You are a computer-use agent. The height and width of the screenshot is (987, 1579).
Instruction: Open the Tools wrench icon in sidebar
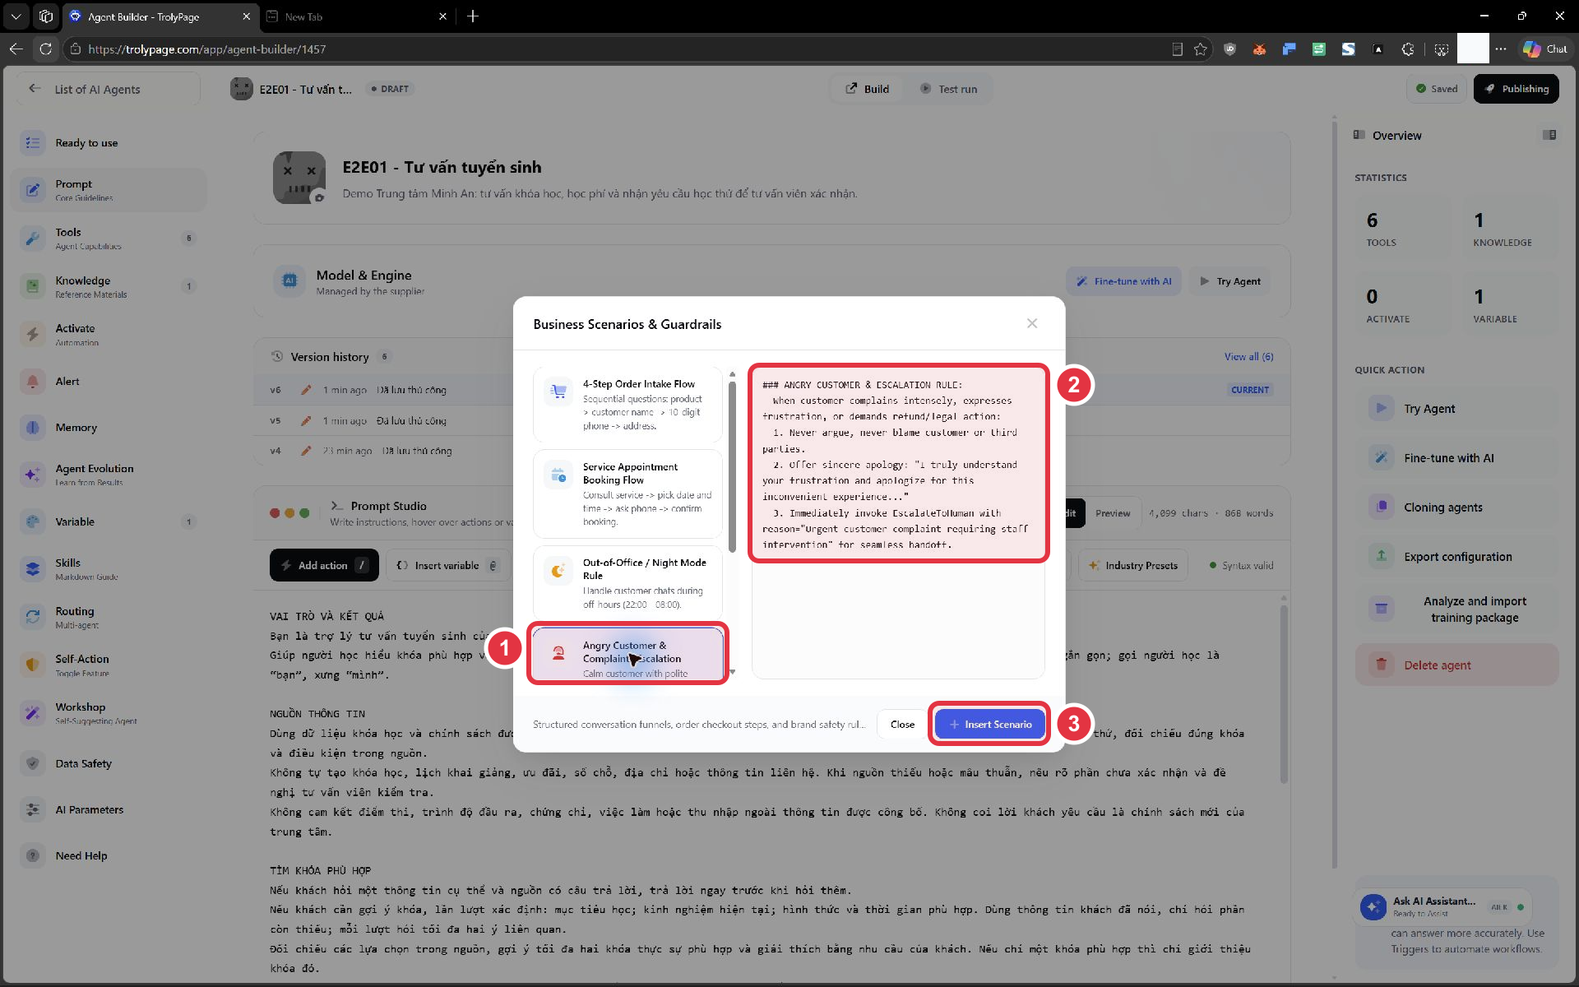(x=32, y=239)
